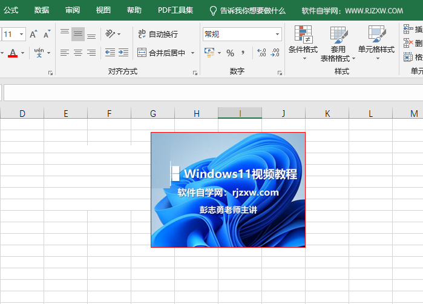The image size is (423, 304).
Task: Decrease indent of the cell
Action: click(x=110, y=52)
